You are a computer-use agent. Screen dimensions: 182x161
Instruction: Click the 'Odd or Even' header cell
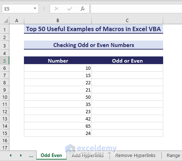[127, 60]
